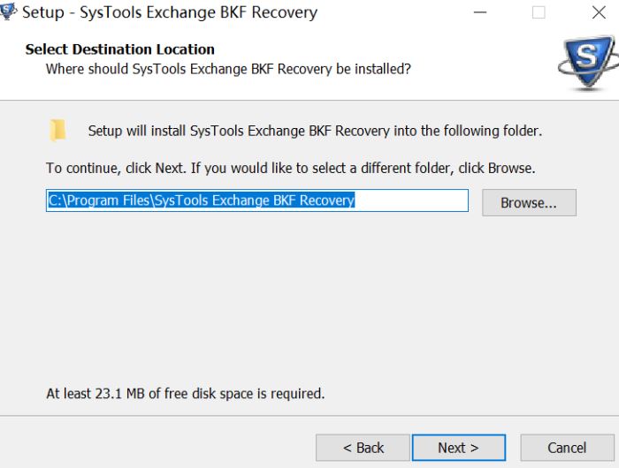Open the Browse... folder dialog

tap(528, 202)
